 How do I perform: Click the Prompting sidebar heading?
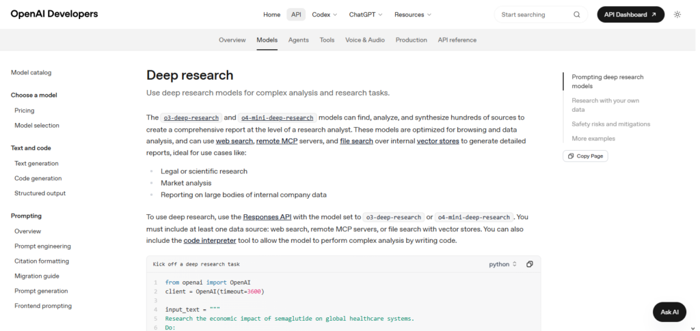click(26, 216)
